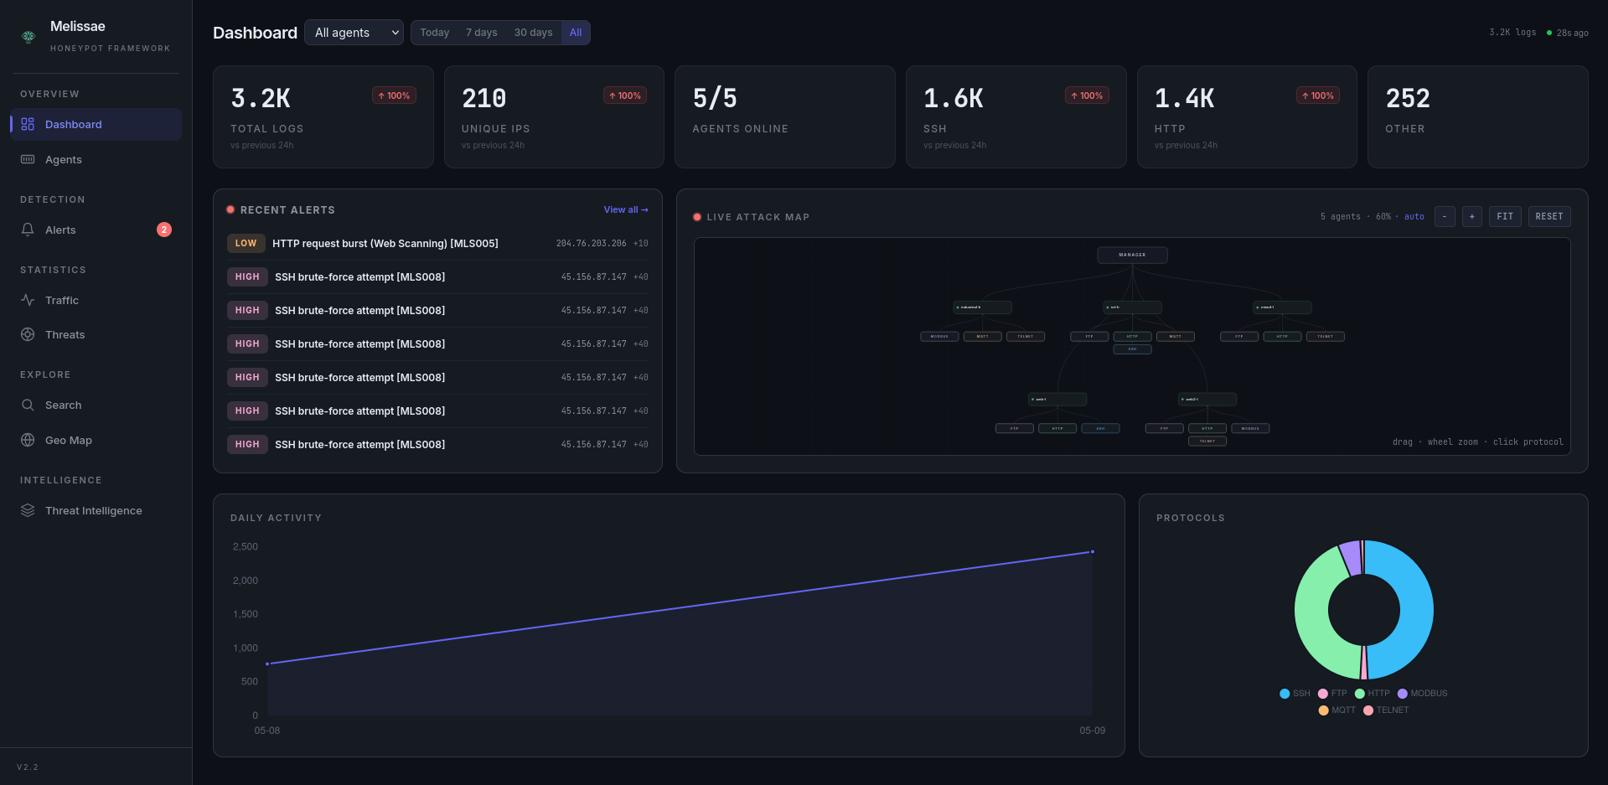Click the TELNET protocol under mixed-1
The image size is (1608, 785).
pyautogui.click(x=1325, y=337)
